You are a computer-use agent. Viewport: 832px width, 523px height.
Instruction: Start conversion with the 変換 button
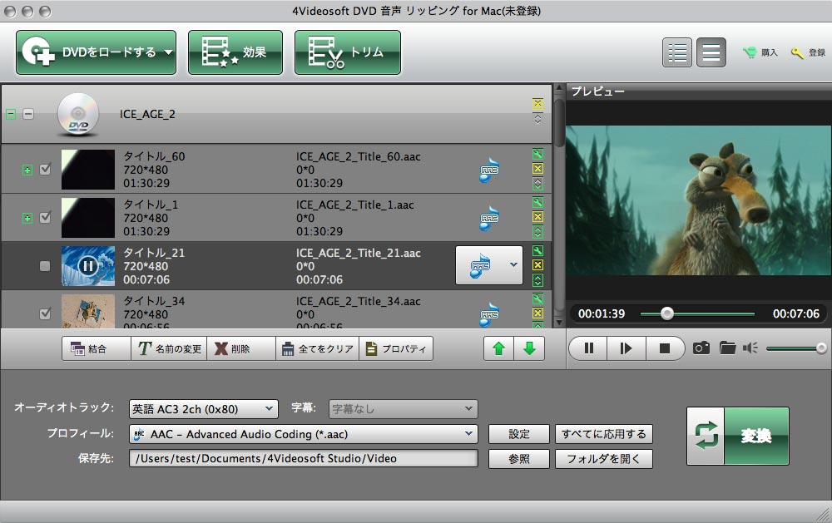click(738, 436)
